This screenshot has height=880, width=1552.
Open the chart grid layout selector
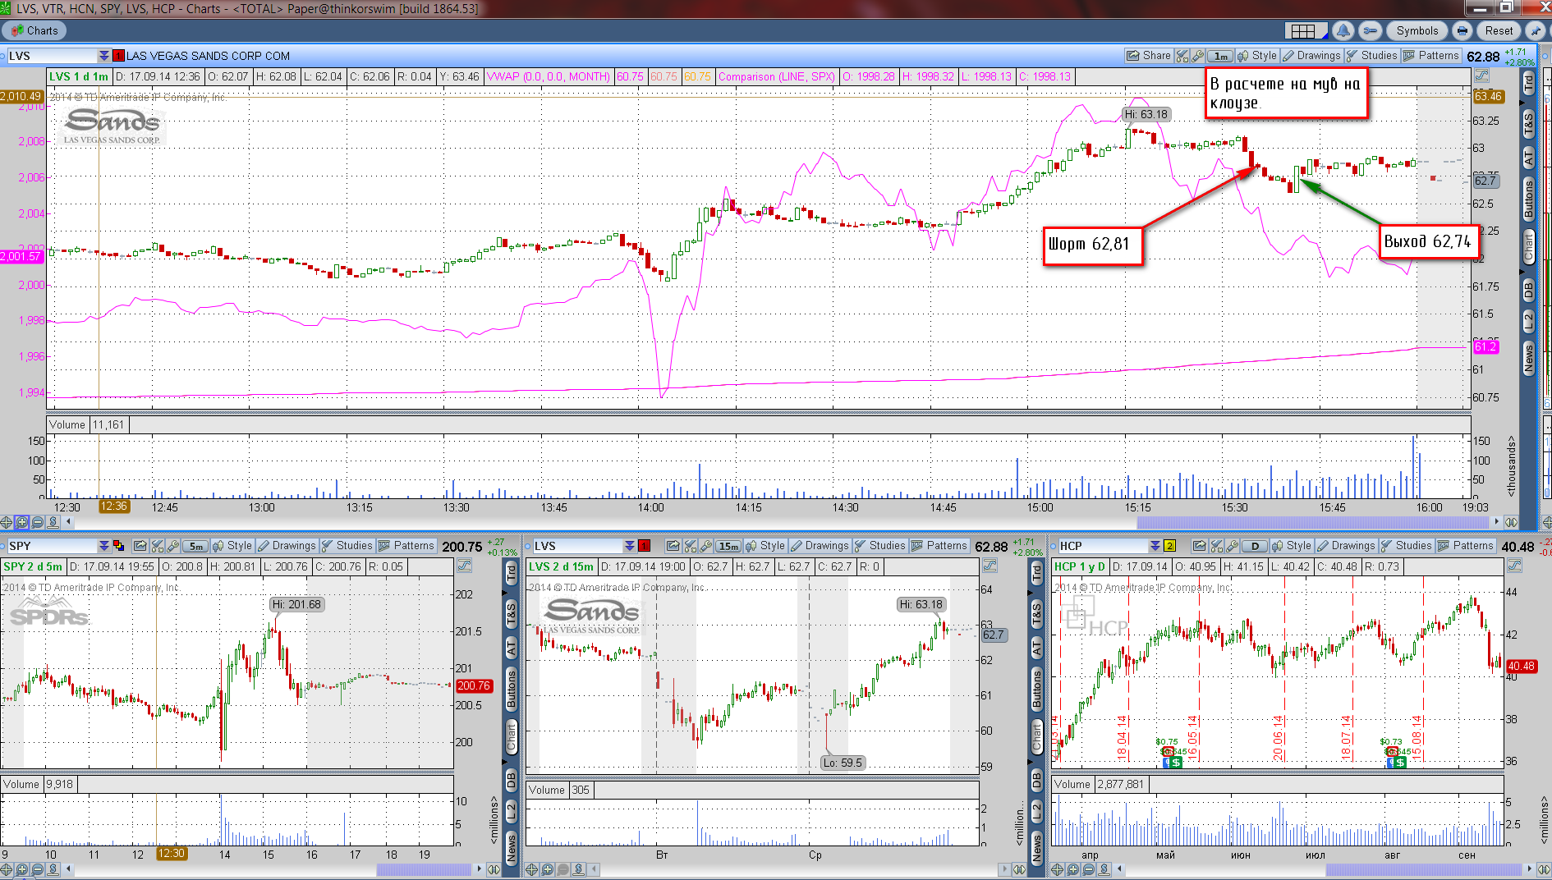(x=1306, y=30)
